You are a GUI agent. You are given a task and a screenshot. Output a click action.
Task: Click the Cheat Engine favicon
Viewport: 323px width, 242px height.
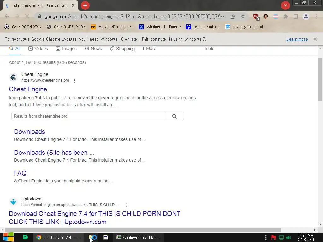(13, 77)
